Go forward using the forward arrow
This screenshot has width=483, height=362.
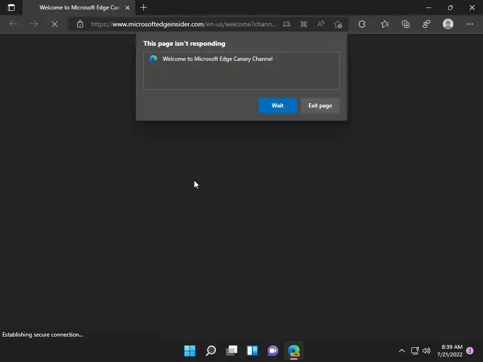[34, 24]
